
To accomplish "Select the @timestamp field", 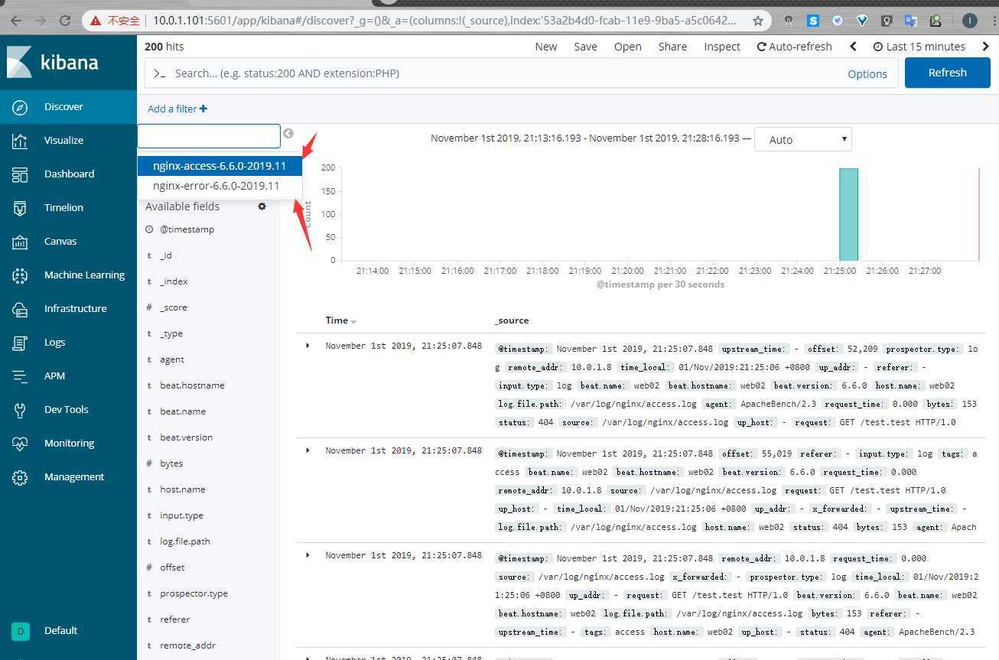I will pyautogui.click(x=187, y=229).
